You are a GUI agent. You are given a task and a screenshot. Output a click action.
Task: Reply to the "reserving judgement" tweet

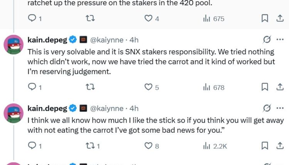coord(33,87)
